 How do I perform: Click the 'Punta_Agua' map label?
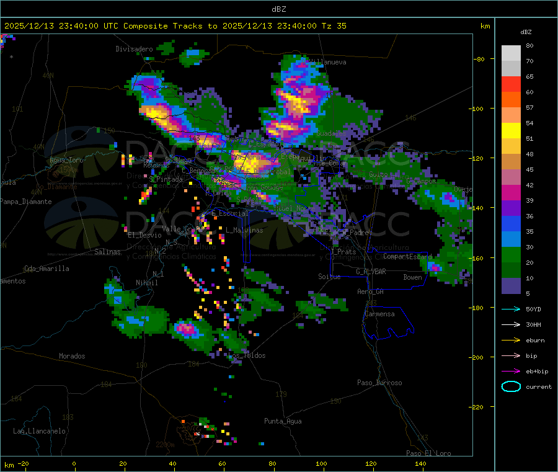[283, 422]
